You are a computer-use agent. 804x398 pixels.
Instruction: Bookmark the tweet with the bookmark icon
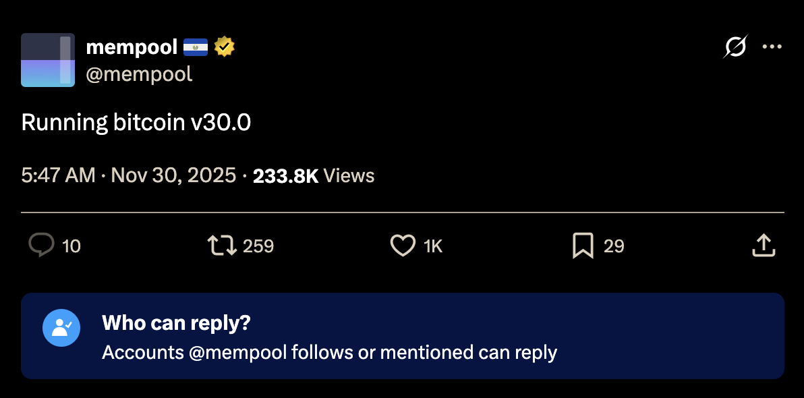[582, 246]
